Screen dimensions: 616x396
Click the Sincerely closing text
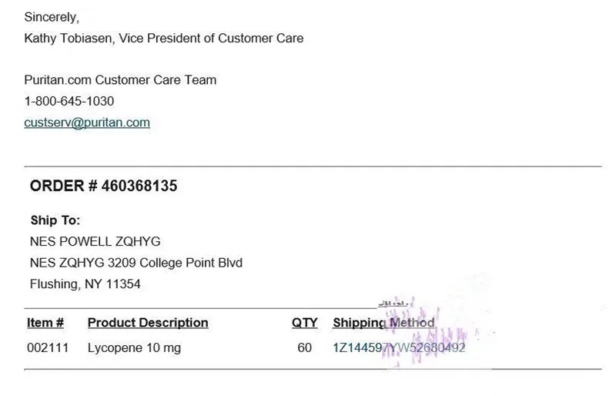point(52,16)
